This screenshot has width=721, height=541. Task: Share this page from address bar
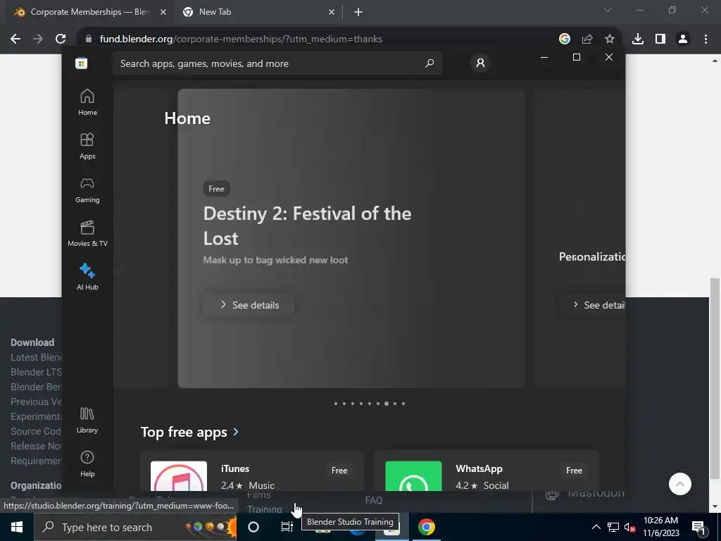pyautogui.click(x=587, y=39)
